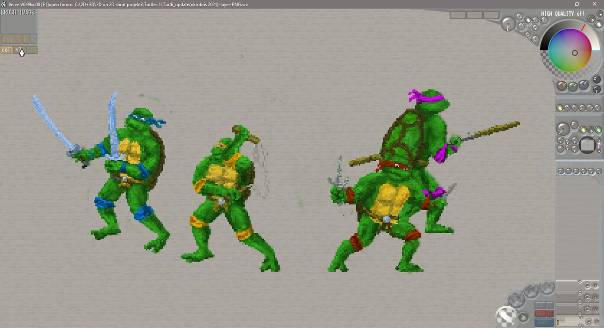Click the MASK button
Image resolution: width=604 pixels, height=328 pixels.
(540, 314)
